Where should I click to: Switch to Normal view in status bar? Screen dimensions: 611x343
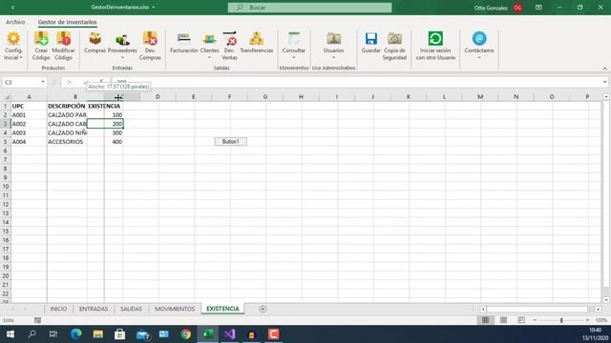coord(486,320)
